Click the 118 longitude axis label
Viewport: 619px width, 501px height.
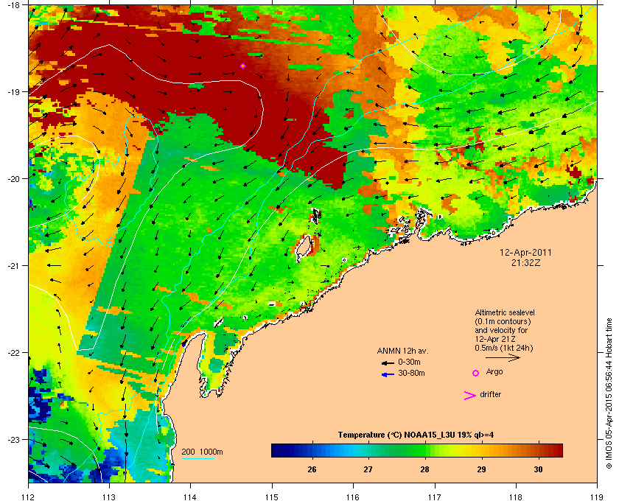click(516, 497)
